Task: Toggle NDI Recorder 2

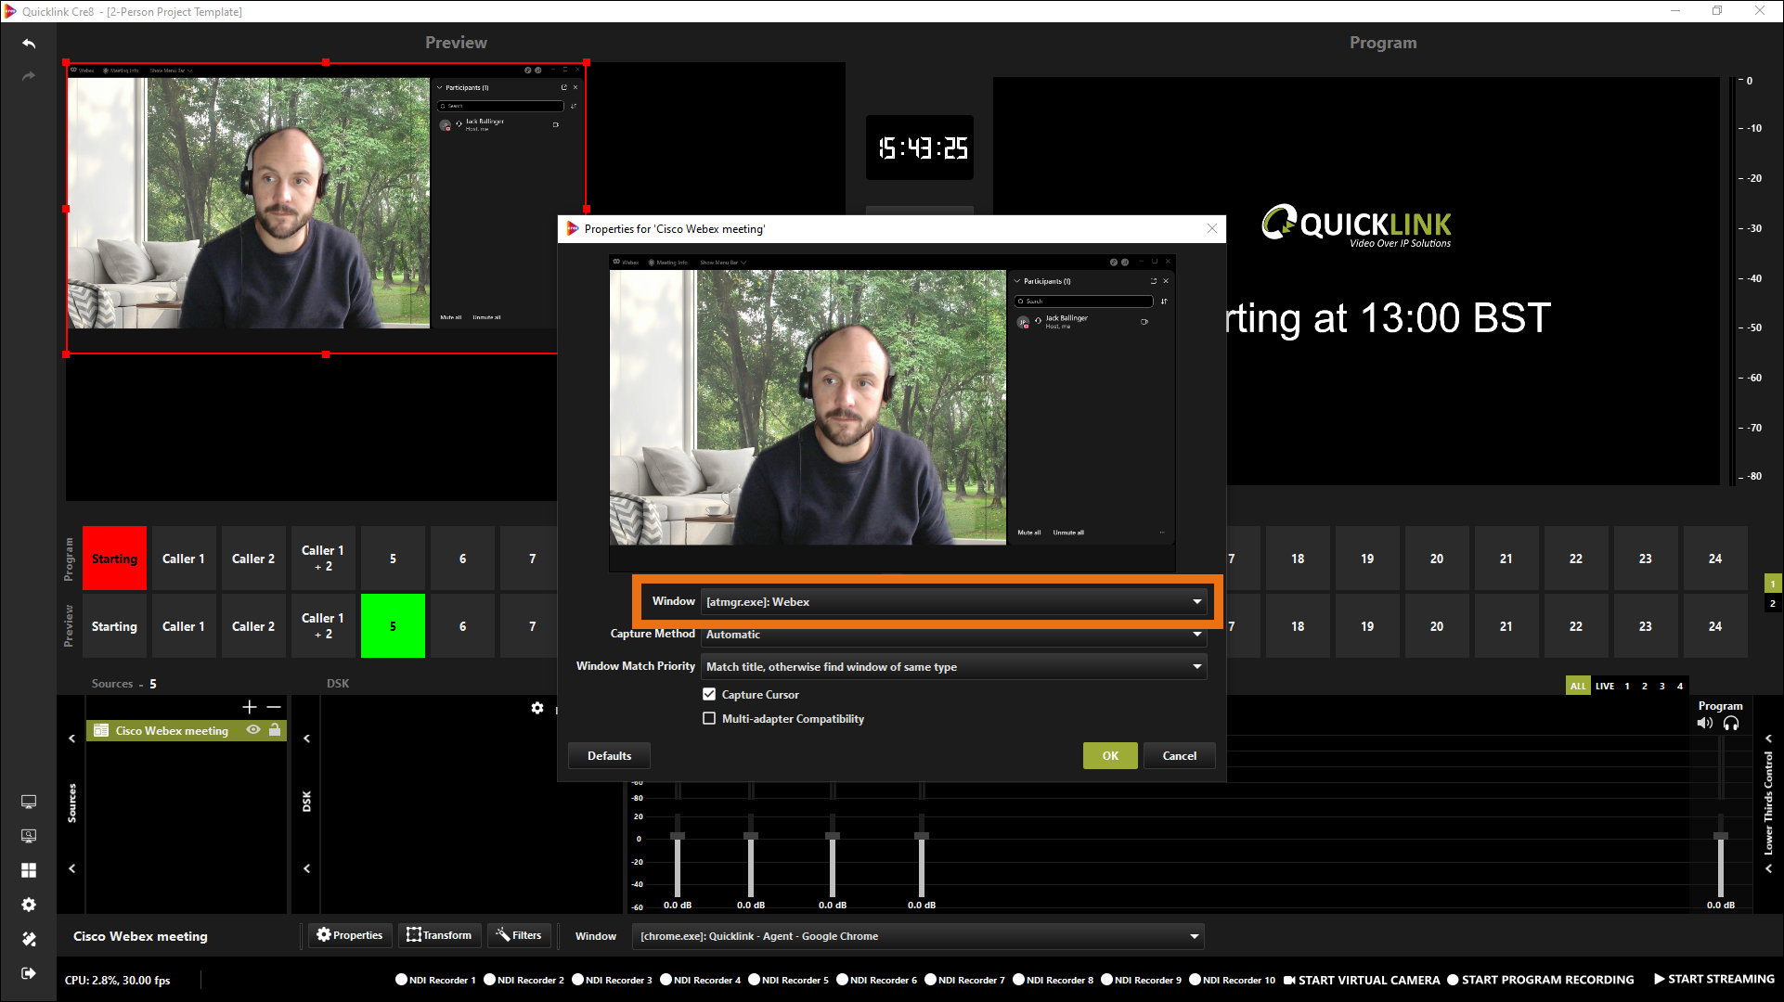Action: (524, 980)
